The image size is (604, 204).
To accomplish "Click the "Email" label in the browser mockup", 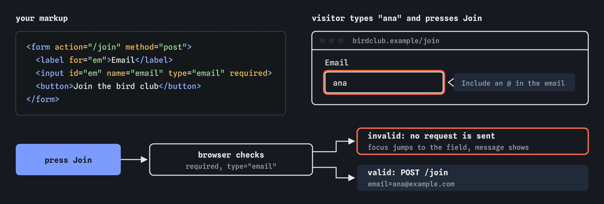I will tap(336, 62).
